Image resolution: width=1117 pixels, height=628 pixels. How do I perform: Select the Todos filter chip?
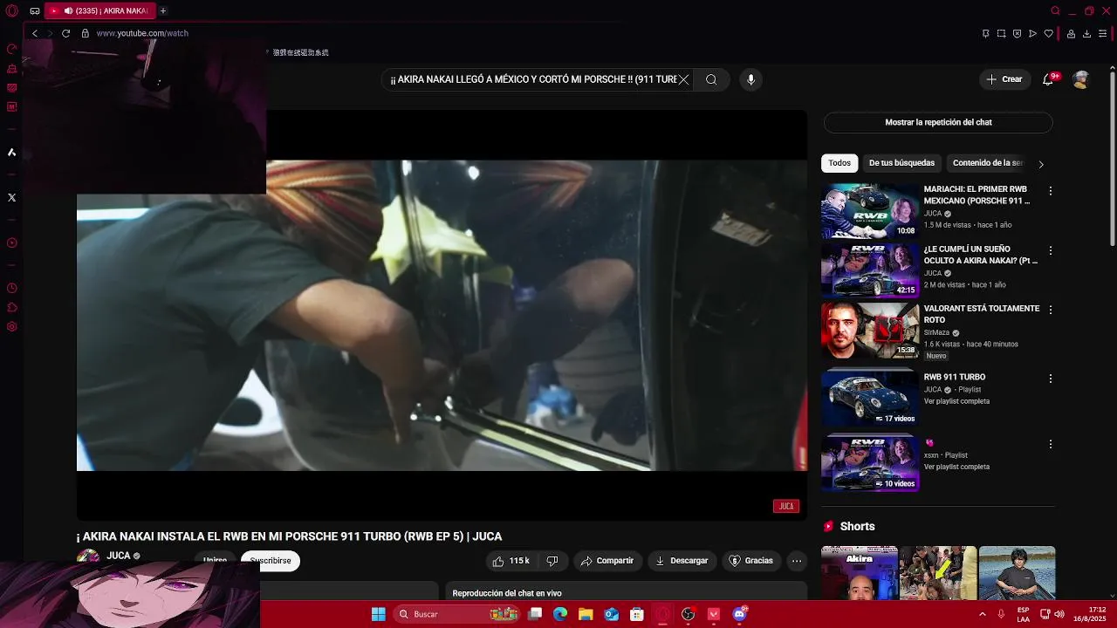click(x=839, y=163)
